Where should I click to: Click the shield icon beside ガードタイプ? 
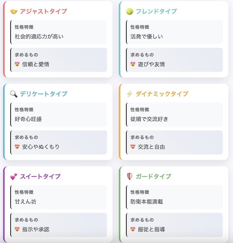129,176
